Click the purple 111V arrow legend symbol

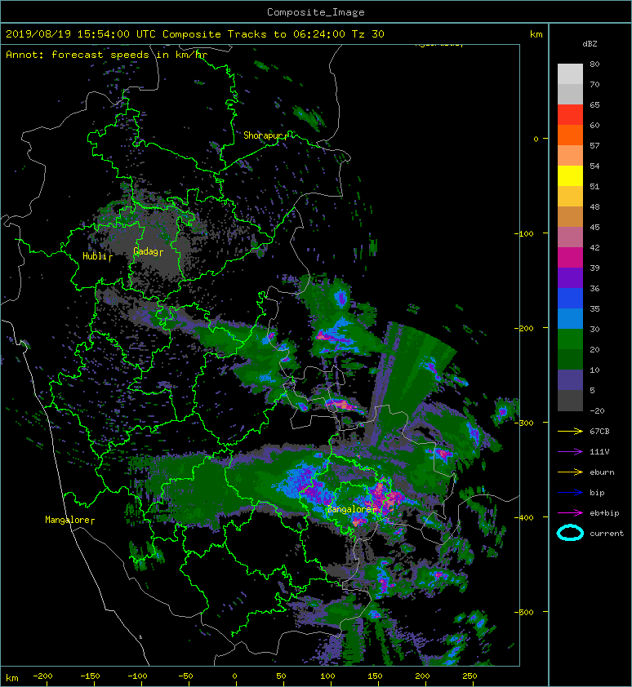(x=570, y=452)
